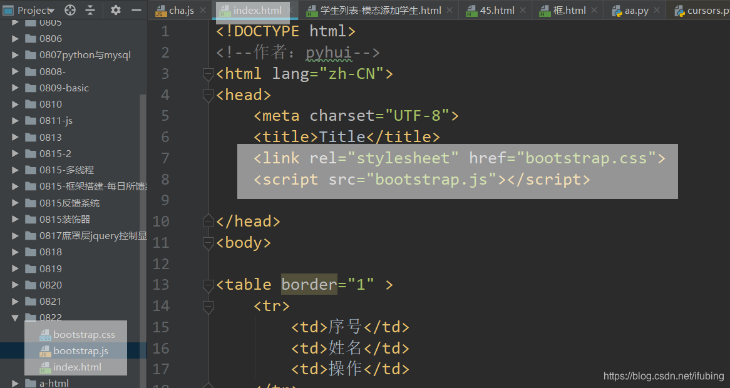The image size is (730, 388).
Task: Click the 姓名 table cell text
Action: pos(345,348)
